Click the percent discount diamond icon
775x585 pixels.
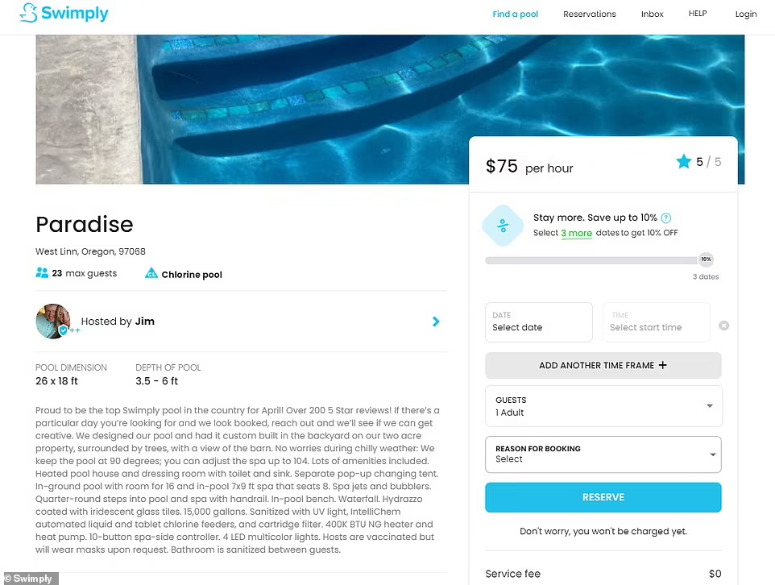pyautogui.click(x=503, y=226)
